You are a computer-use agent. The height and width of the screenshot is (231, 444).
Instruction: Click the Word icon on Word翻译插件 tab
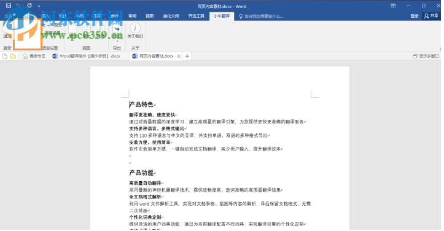tap(55, 56)
